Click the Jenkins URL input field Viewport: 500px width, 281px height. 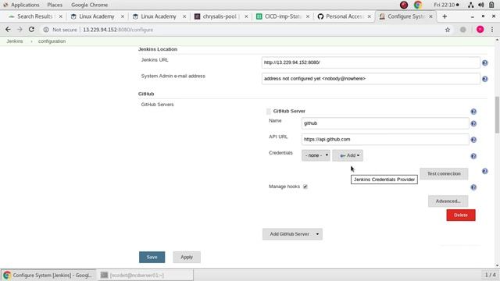(x=371, y=62)
